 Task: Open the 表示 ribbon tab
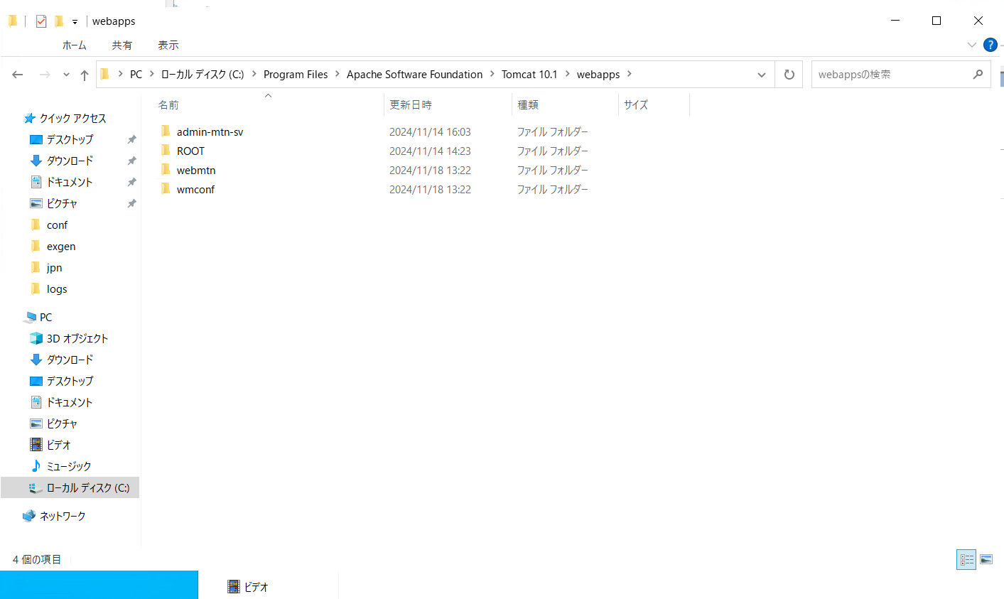168,45
